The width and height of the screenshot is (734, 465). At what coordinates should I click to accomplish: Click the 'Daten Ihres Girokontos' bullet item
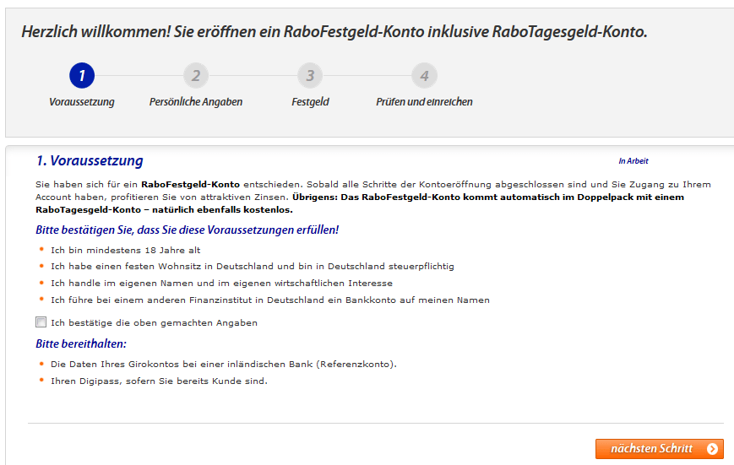pyautogui.click(x=224, y=364)
